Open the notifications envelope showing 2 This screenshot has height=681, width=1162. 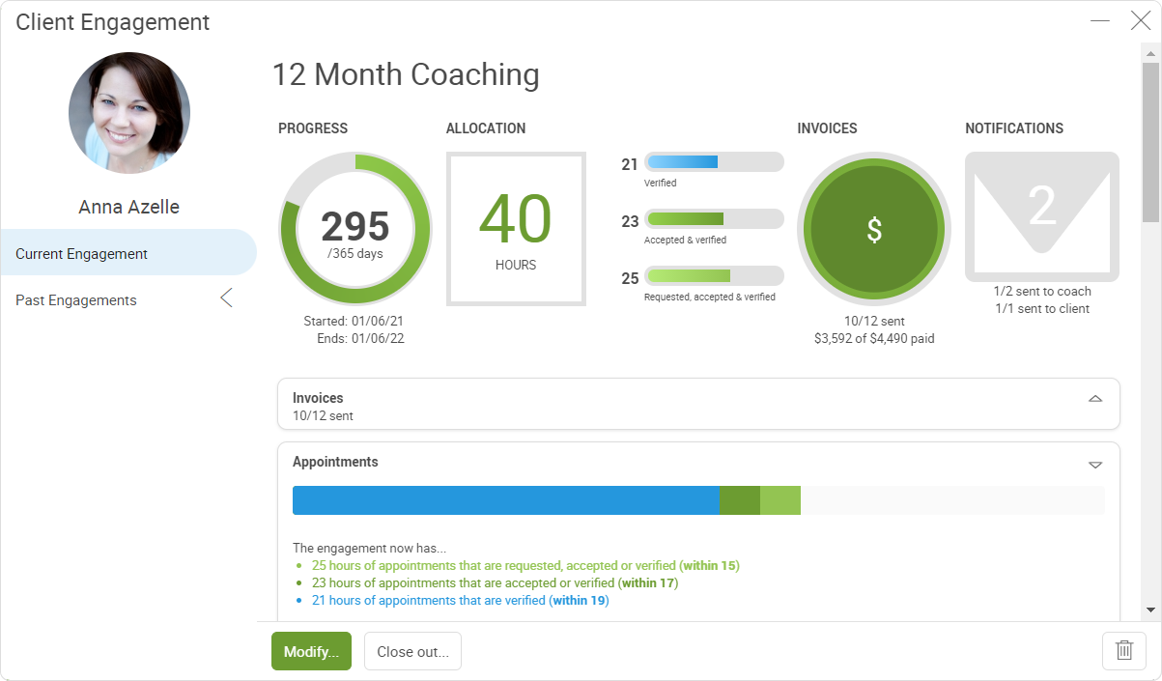click(x=1041, y=214)
